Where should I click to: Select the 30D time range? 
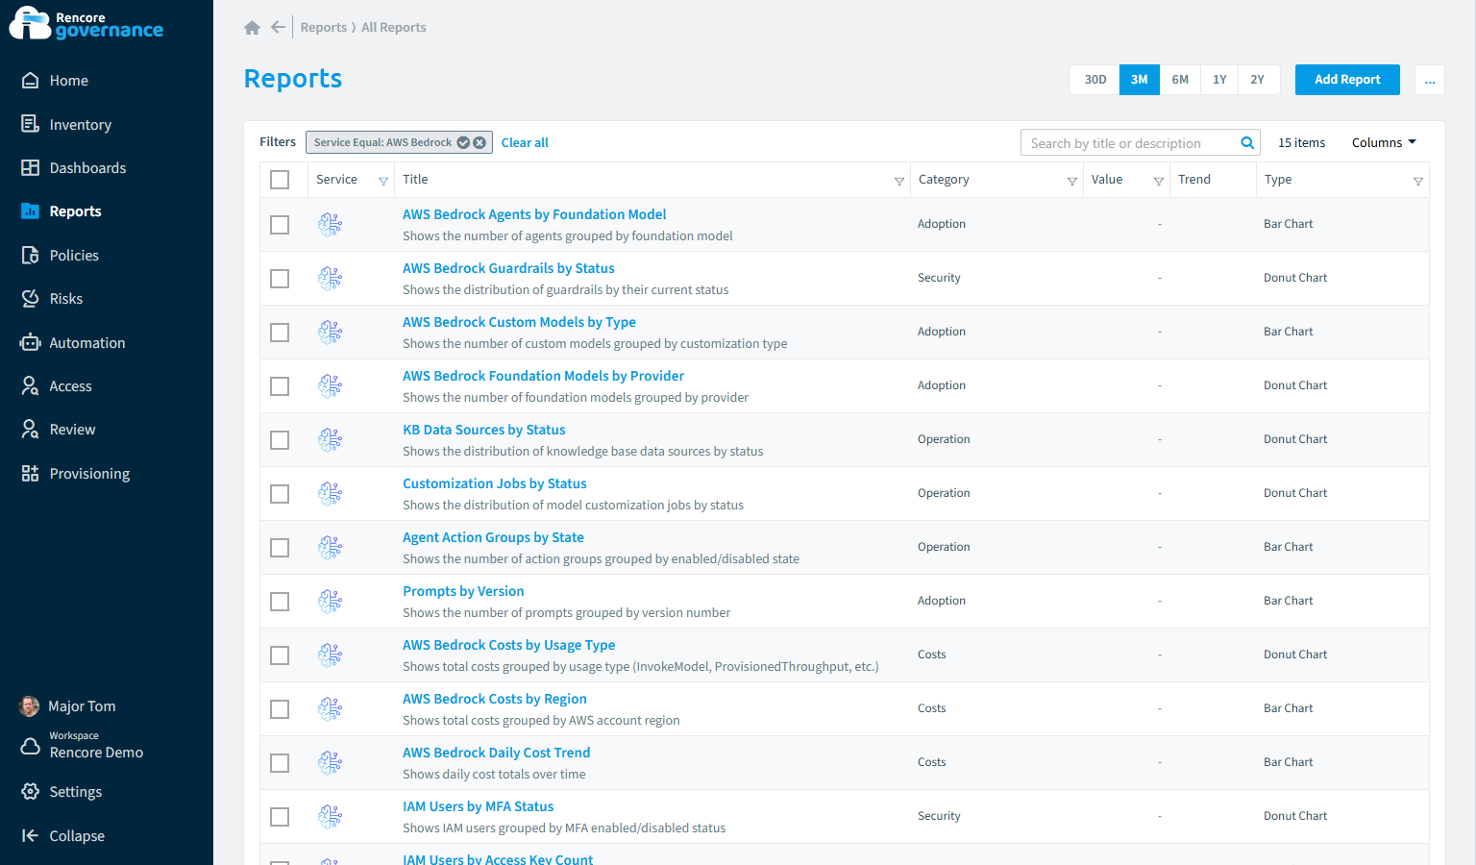click(x=1095, y=80)
